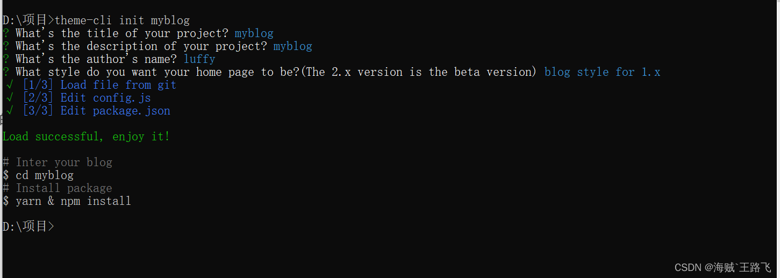780x278 pixels.
Task: Click the question mark before the home page style prompt
Action: 6,72
